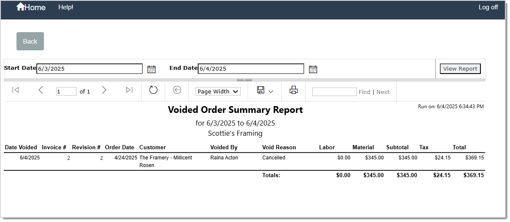The image size is (510, 222).
Task: Click the Date Voided column header
Action: (x=21, y=147)
